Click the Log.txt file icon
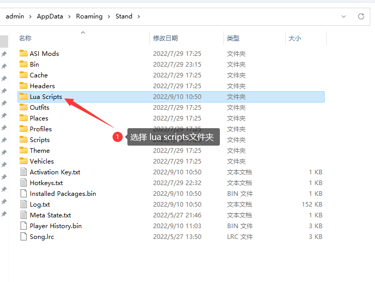This screenshot has height=282, width=375. tap(23, 204)
